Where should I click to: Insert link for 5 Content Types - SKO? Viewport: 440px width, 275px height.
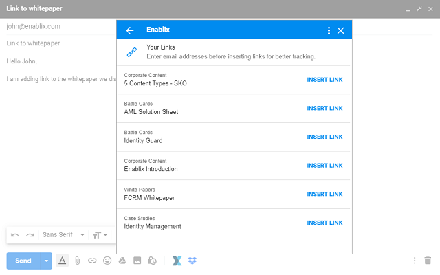[x=324, y=80]
